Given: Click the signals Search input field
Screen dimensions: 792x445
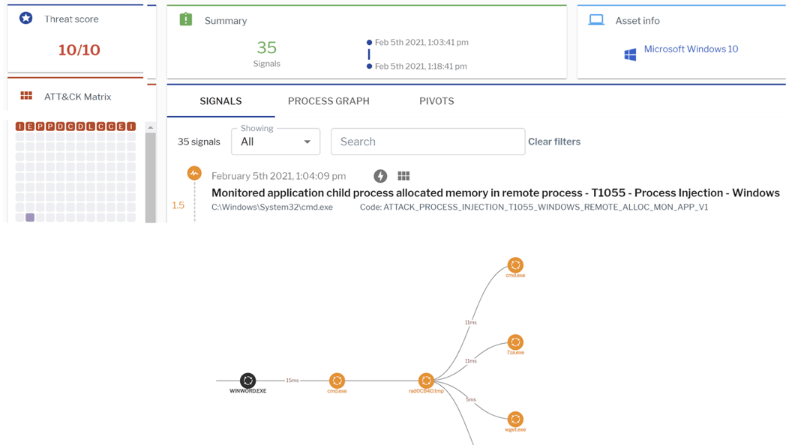Looking at the screenshot, I should click(427, 142).
